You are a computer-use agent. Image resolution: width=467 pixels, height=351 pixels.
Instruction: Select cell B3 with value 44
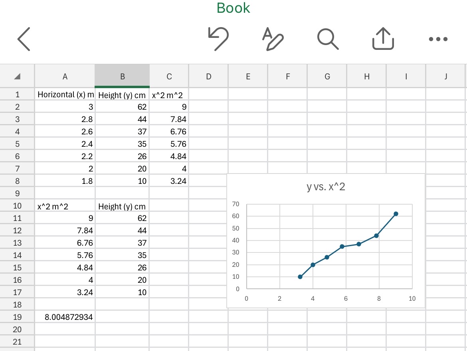pyautogui.click(x=122, y=119)
